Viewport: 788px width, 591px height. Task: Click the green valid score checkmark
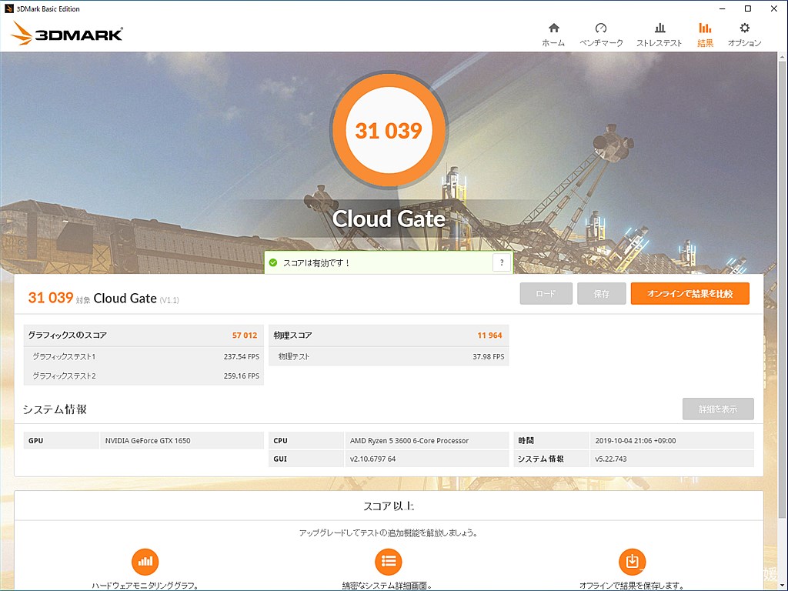(x=273, y=263)
